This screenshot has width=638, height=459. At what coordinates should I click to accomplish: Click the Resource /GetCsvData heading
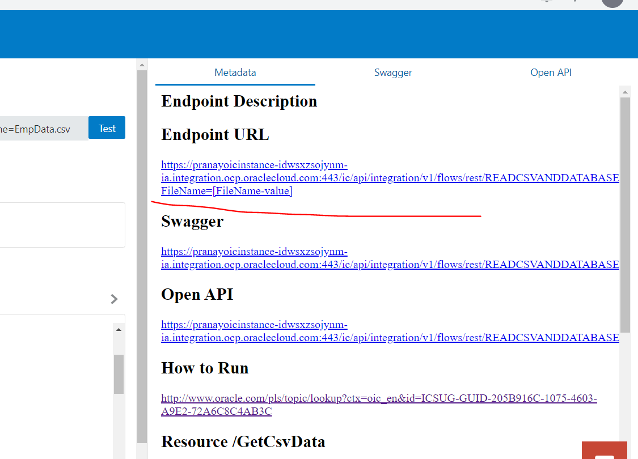[x=243, y=441]
